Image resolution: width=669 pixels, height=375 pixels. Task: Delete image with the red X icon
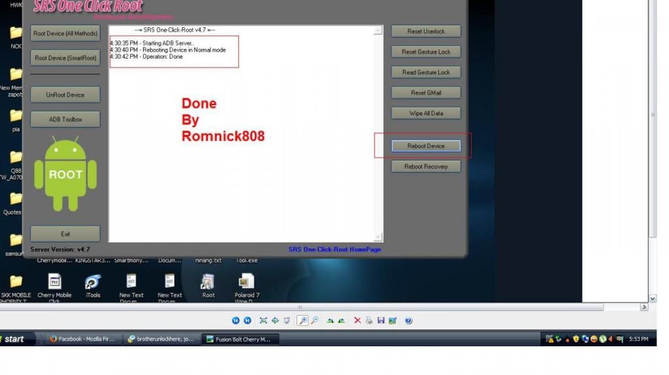[357, 320]
